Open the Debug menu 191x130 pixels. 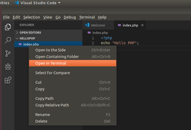click(x=70, y=17)
